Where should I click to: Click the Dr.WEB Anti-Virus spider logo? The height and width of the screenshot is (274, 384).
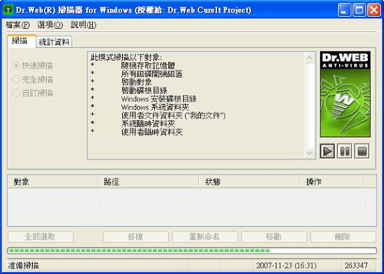pyautogui.click(x=345, y=94)
